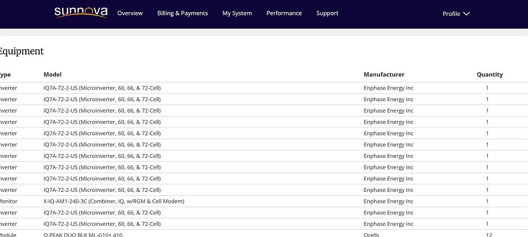This screenshot has width=528, height=237.
Task: Select the My System nav item
Action: tap(237, 13)
